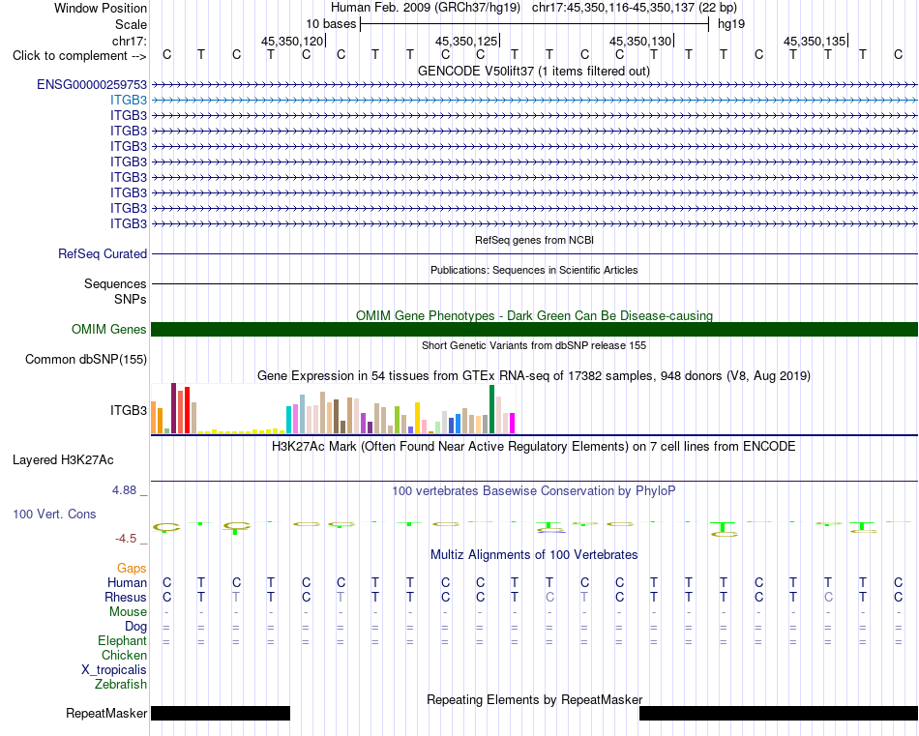Screen dimensions: 919x736
Task: Click the RepeatMasker track label
Action: point(106,713)
